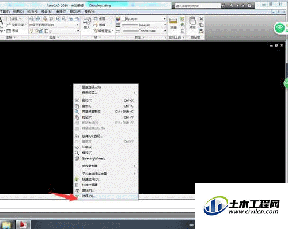Toggle the layer freeze sun icon
Image resolution: width=288 pixels, height=229 pixels.
(37, 31)
